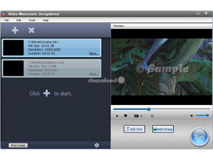Open the File menu
This screenshot has height=160, width=213.
6,20
